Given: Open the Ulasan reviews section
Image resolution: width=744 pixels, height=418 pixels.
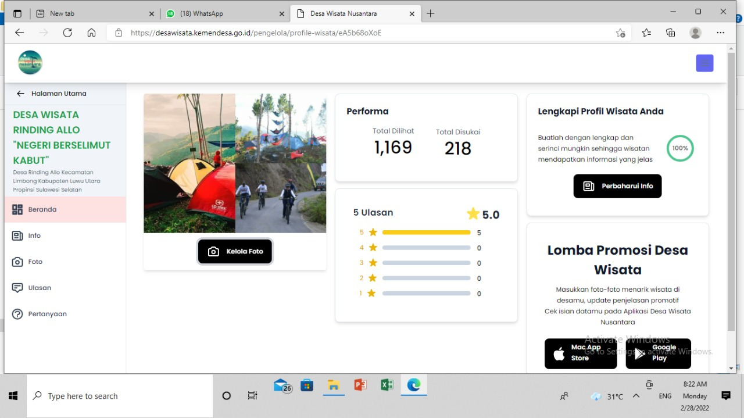Looking at the screenshot, I should click(40, 288).
